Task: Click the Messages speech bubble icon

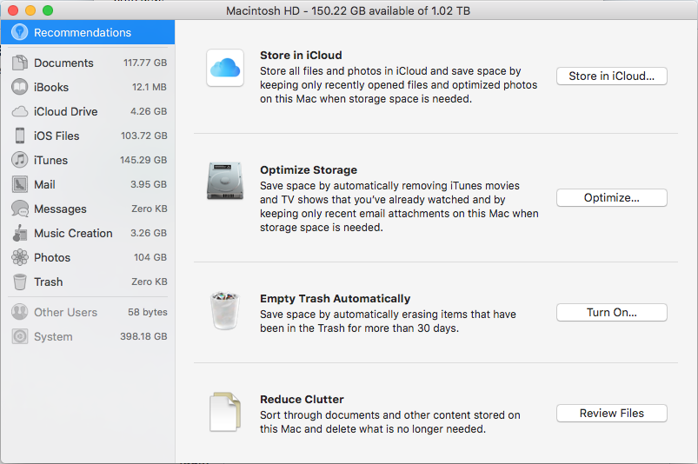Action: click(x=20, y=209)
